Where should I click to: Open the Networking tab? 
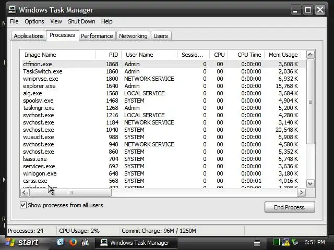(x=133, y=36)
